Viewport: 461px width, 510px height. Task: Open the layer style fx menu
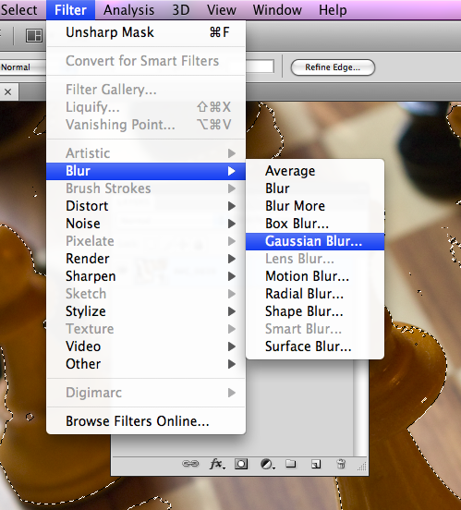click(x=217, y=464)
